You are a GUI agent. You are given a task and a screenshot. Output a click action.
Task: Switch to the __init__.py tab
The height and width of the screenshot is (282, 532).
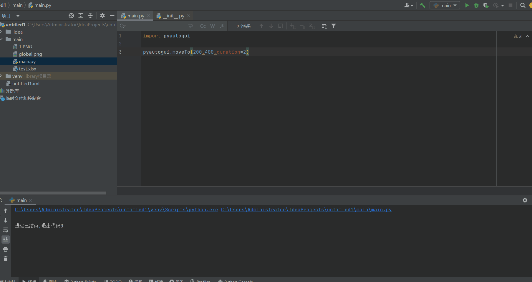pyautogui.click(x=173, y=16)
